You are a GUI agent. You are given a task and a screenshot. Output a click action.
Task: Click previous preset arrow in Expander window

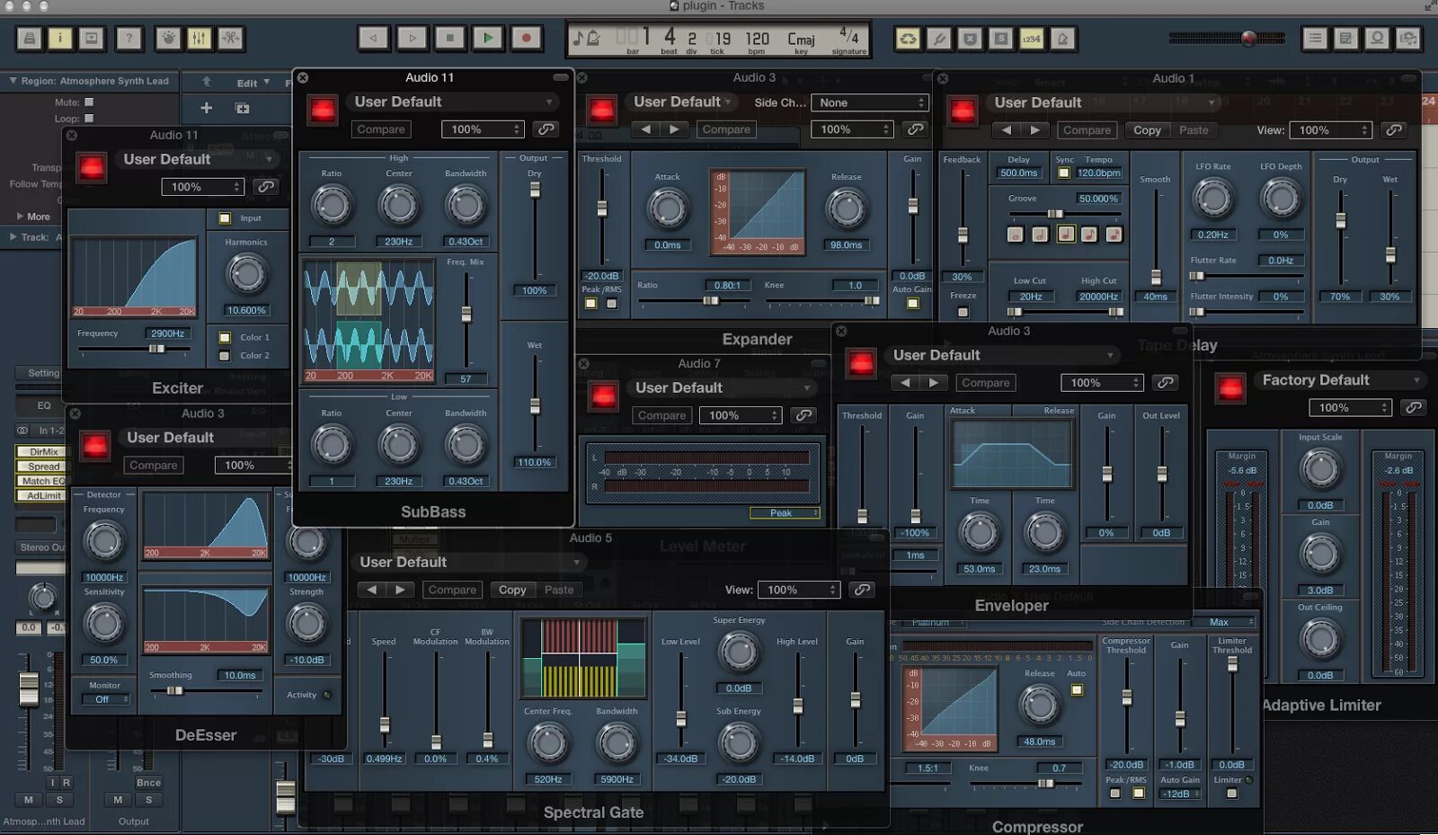(x=645, y=129)
